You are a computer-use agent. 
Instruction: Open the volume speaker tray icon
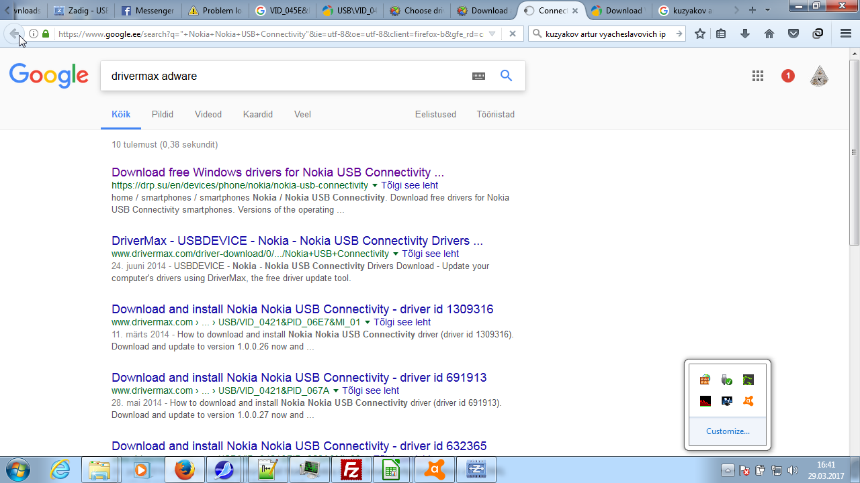click(793, 470)
